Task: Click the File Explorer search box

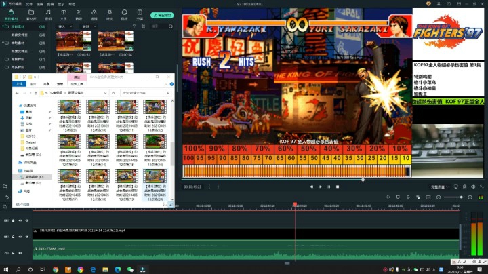Action: (145, 93)
